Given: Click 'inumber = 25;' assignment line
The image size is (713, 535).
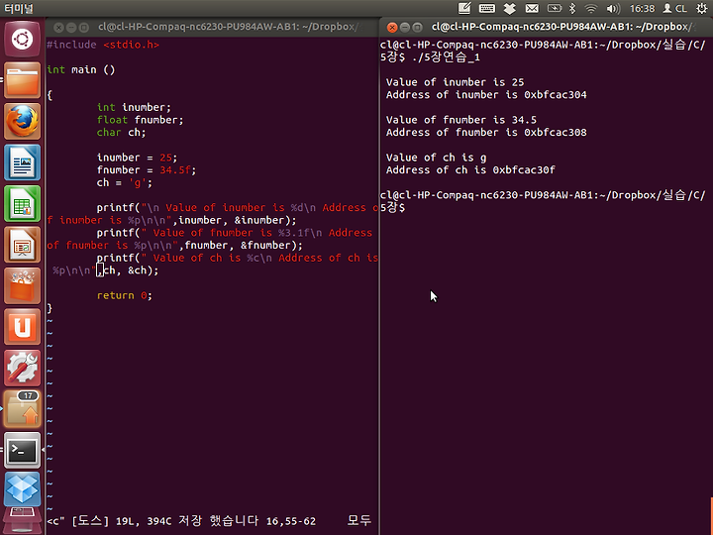Looking at the screenshot, I should pyautogui.click(x=137, y=158).
